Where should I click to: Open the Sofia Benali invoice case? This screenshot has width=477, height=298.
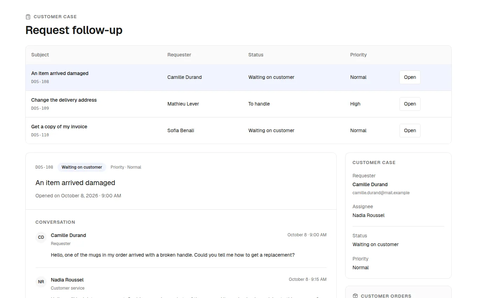tap(410, 130)
